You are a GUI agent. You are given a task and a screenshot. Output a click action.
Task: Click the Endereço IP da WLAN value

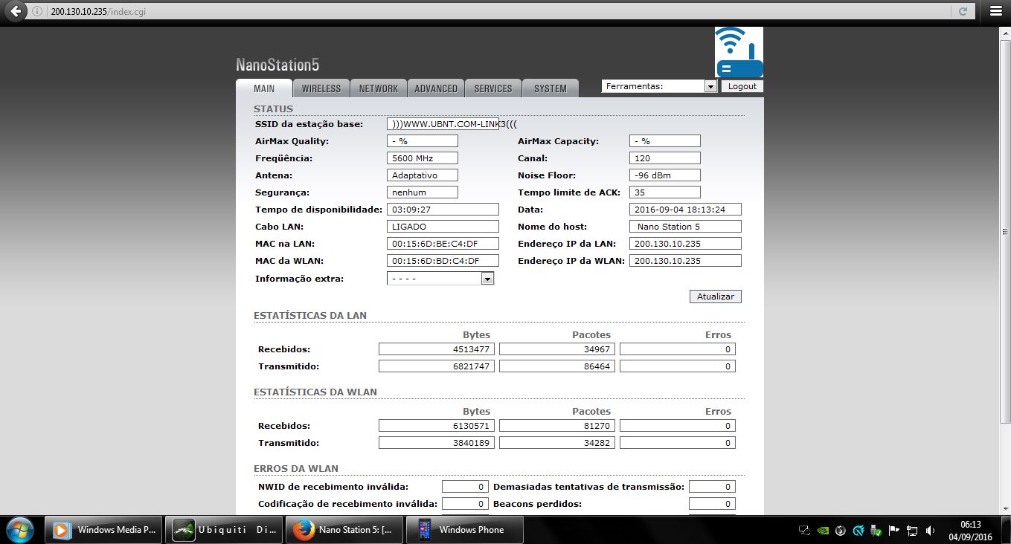[685, 261]
